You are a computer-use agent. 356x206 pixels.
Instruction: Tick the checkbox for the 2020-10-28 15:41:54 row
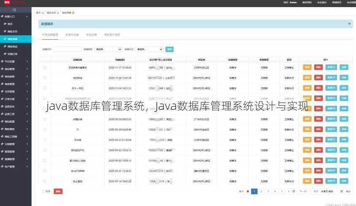coord(45,78)
